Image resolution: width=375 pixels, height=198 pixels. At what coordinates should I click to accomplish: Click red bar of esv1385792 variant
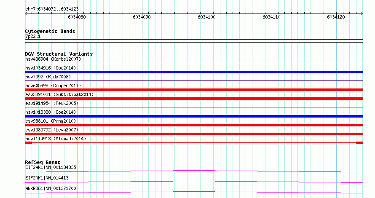(194, 134)
